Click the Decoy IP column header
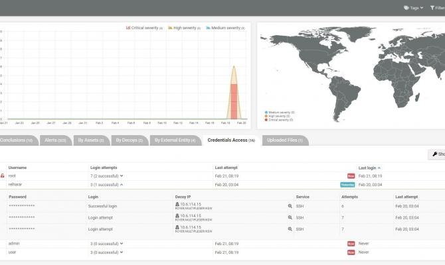Viewport: 445px width, 265px height. click(x=183, y=197)
